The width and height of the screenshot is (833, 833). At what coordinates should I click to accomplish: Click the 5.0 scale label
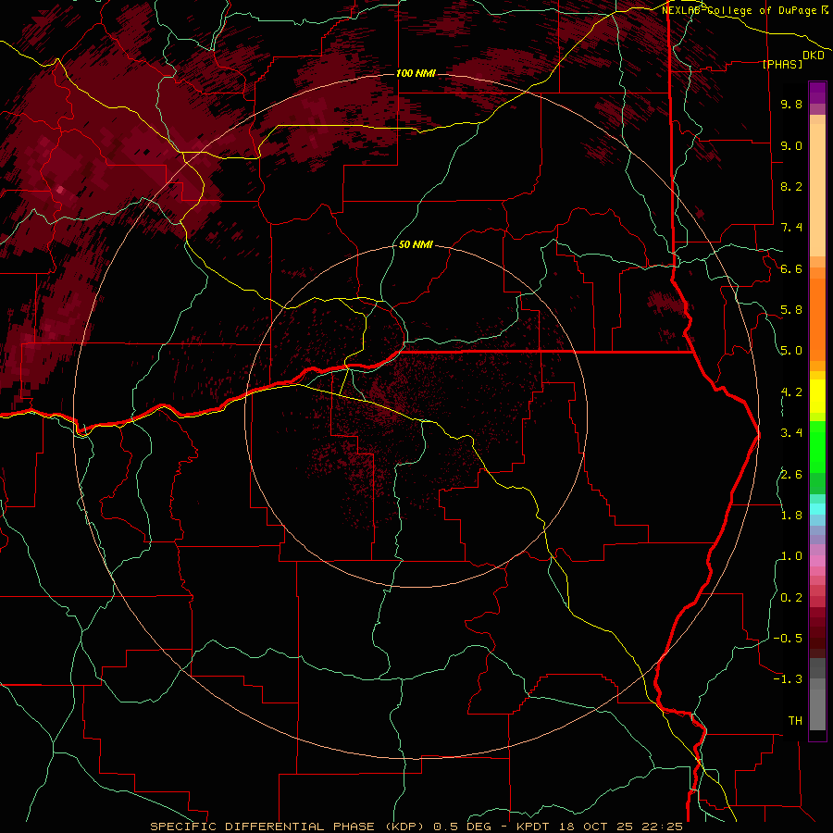[x=791, y=351]
